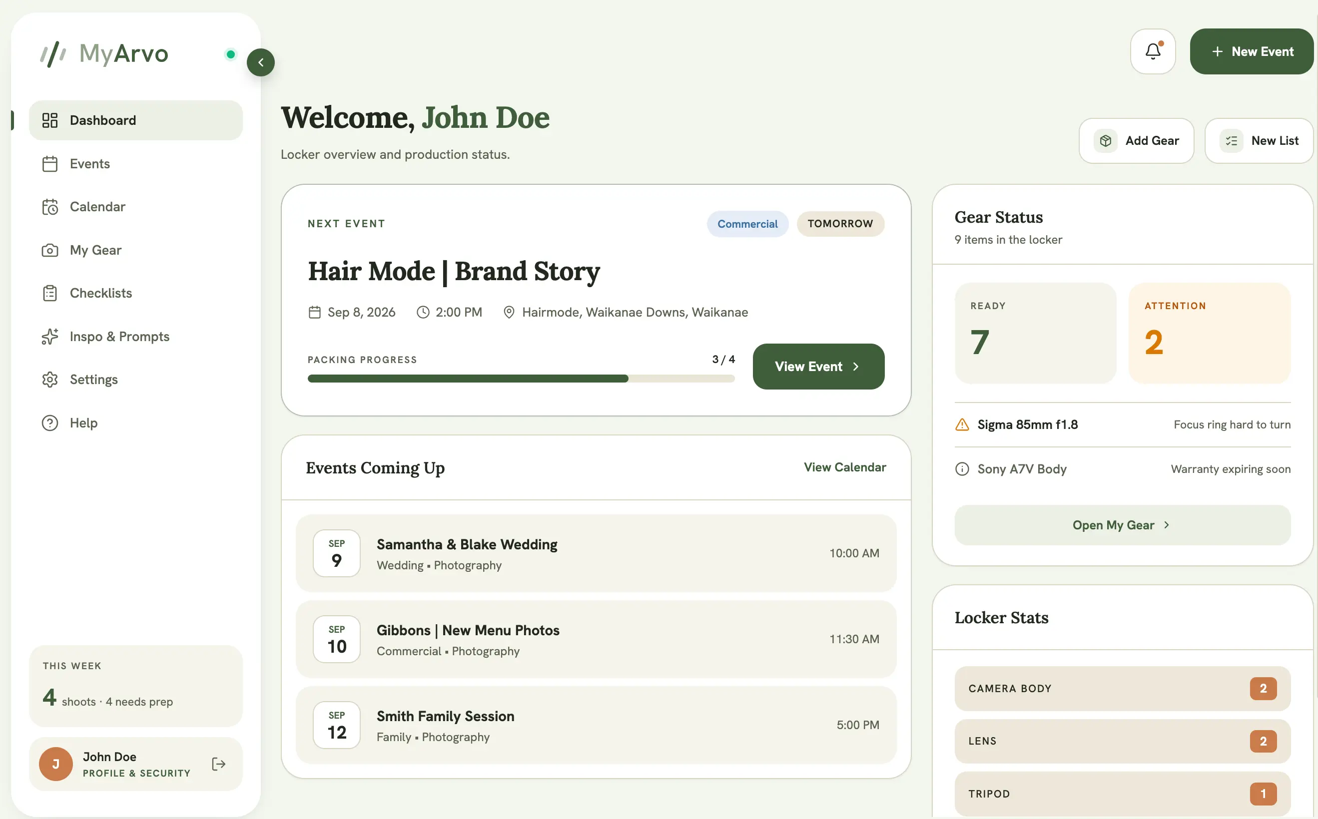Click the SEP 9 date tile
The width and height of the screenshot is (1318, 819).
[x=337, y=554]
